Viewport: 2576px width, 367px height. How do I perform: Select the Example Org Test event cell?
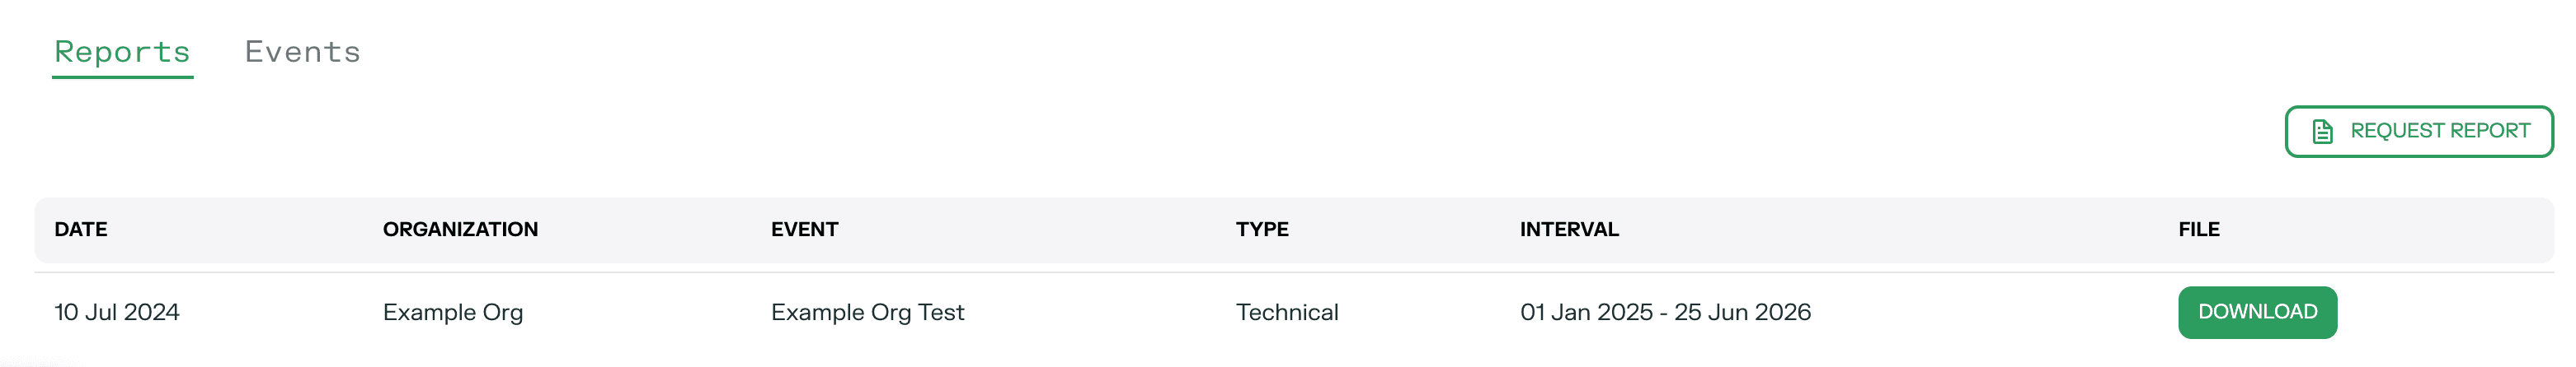(x=868, y=312)
